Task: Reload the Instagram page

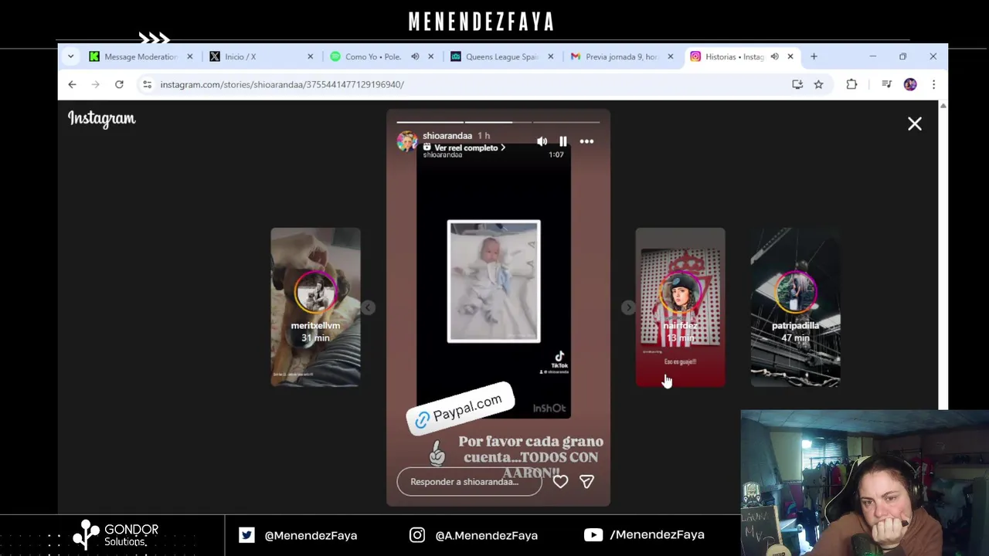Action: tap(119, 84)
